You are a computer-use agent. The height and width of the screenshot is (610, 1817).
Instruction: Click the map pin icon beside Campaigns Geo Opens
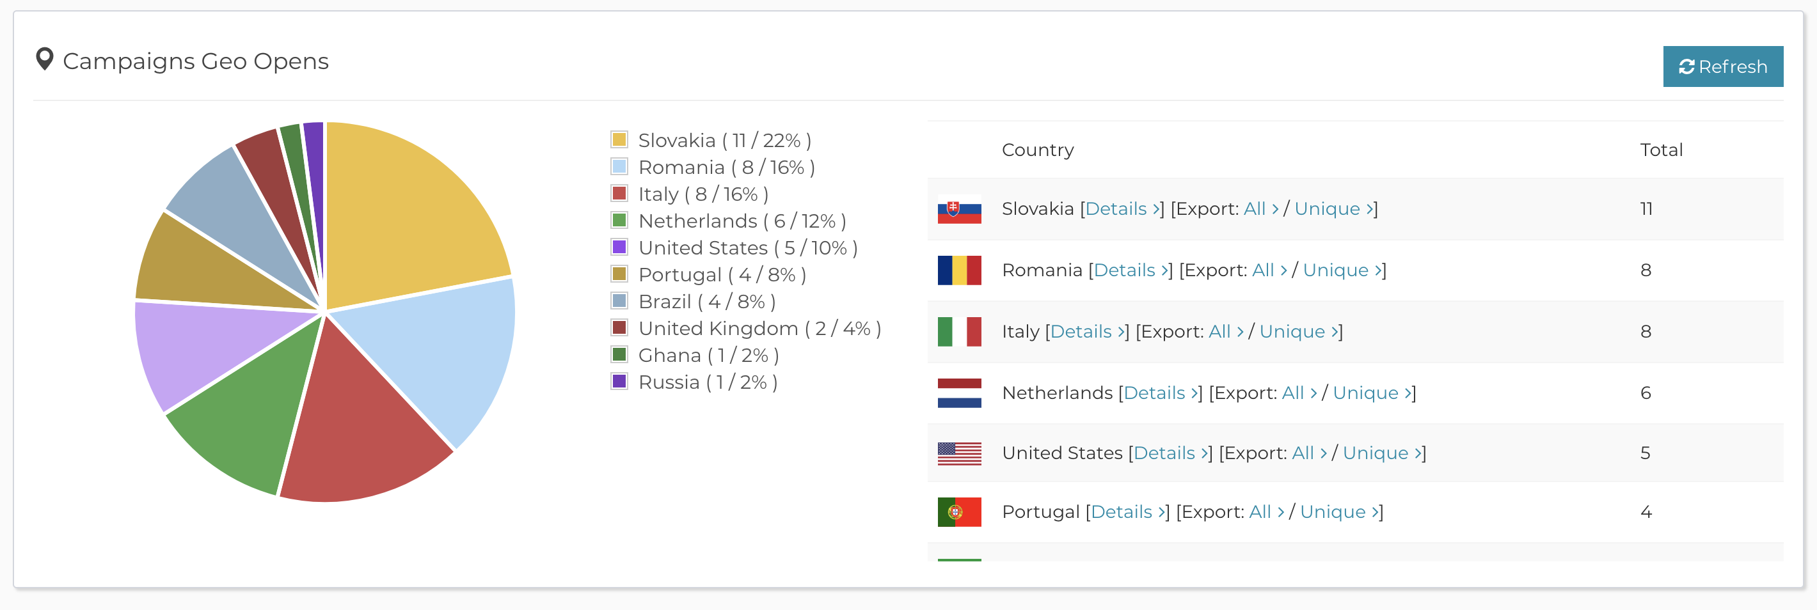(x=44, y=59)
